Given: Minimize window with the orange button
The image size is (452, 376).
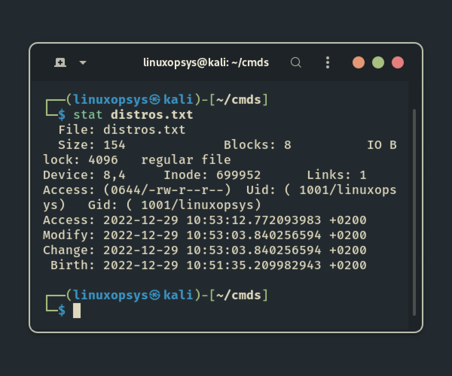Looking at the screenshot, I should [x=358, y=62].
